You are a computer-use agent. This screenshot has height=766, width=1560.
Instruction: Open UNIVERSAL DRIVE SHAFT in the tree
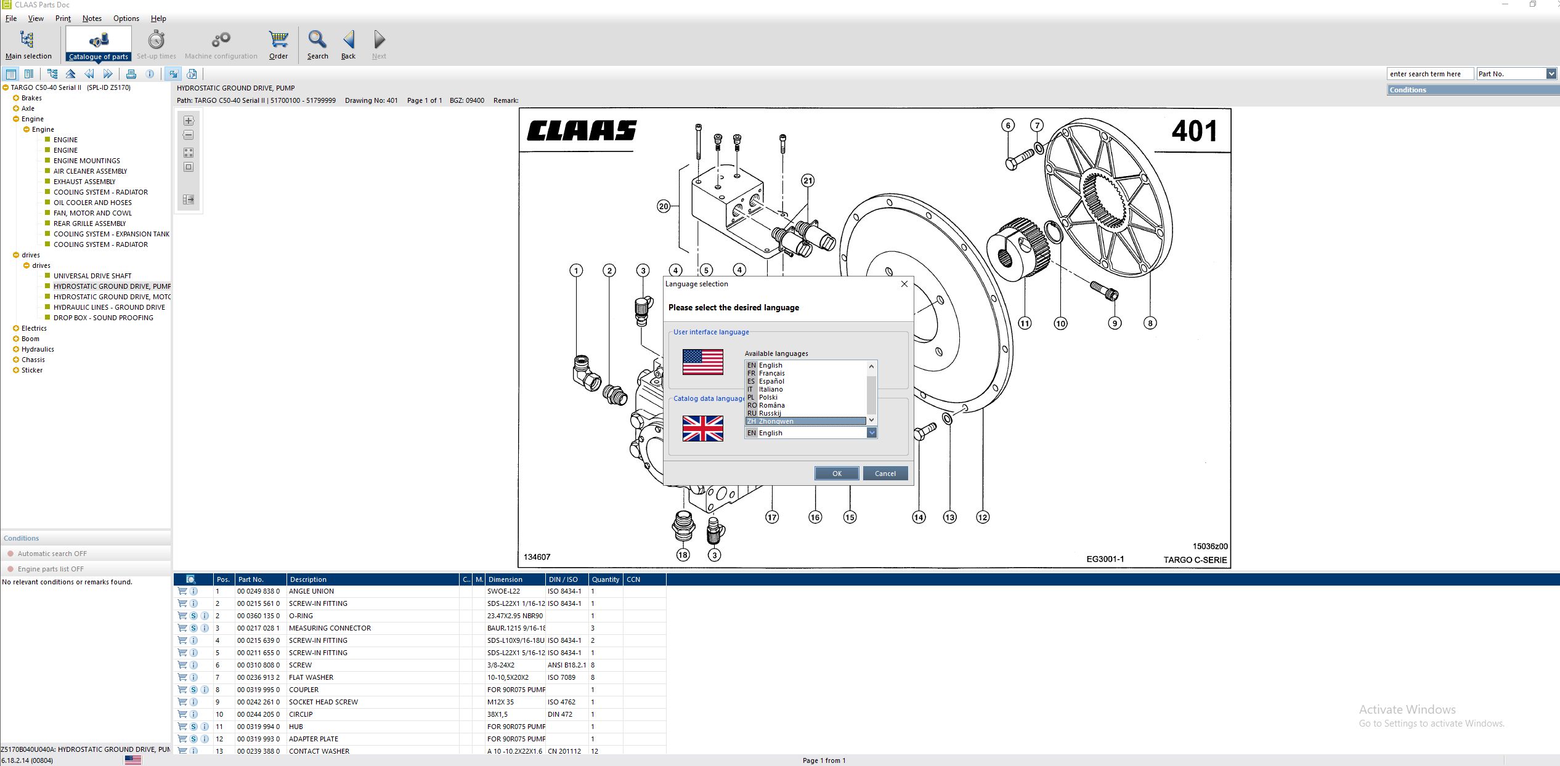pyautogui.click(x=92, y=276)
